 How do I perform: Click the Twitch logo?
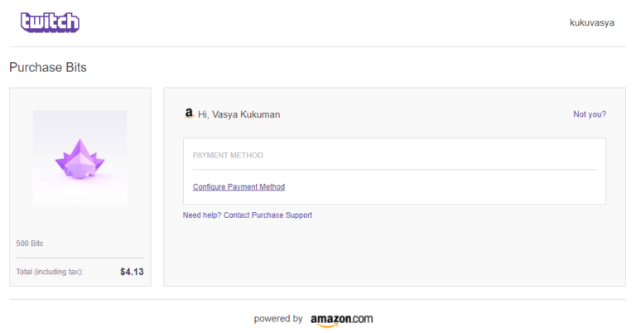[50, 22]
